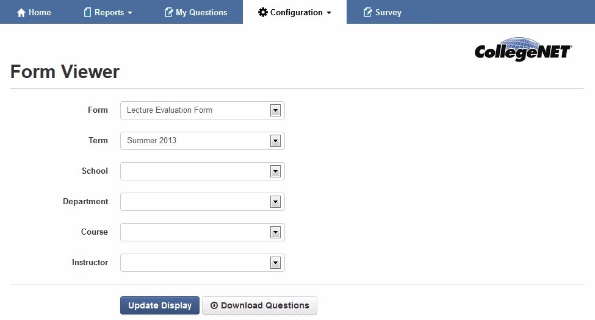Click the download icon in Download Questions

214,305
